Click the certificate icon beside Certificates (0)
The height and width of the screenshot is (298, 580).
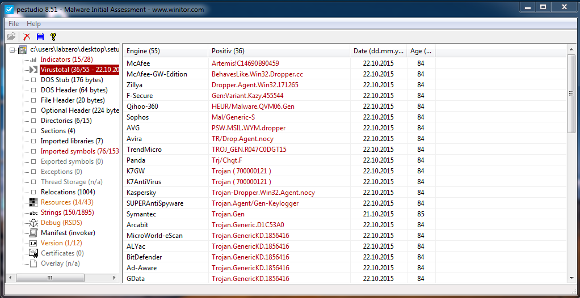coord(33,253)
